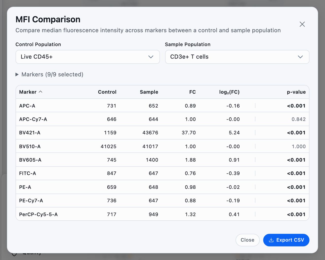Viewport: 325px width, 260px height.
Task: Select the PE-A marker label
Action: [x=25, y=187]
